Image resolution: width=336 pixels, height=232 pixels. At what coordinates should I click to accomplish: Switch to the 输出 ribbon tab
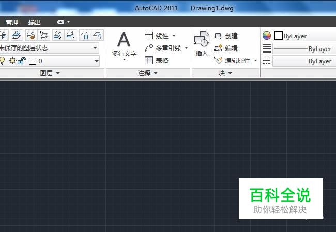(x=35, y=22)
